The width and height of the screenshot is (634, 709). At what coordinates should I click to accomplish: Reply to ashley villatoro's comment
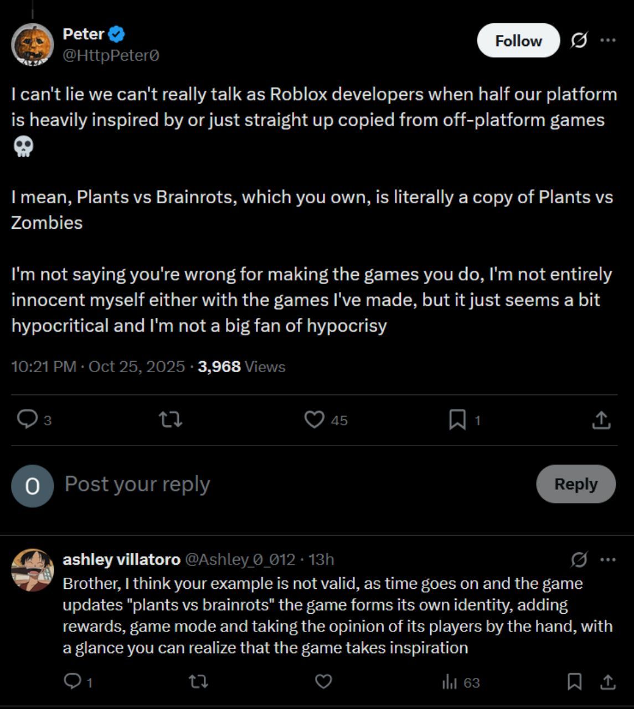click(x=73, y=681)
